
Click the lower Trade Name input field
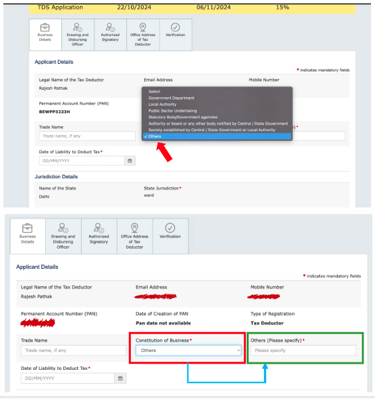pos(74,350)
